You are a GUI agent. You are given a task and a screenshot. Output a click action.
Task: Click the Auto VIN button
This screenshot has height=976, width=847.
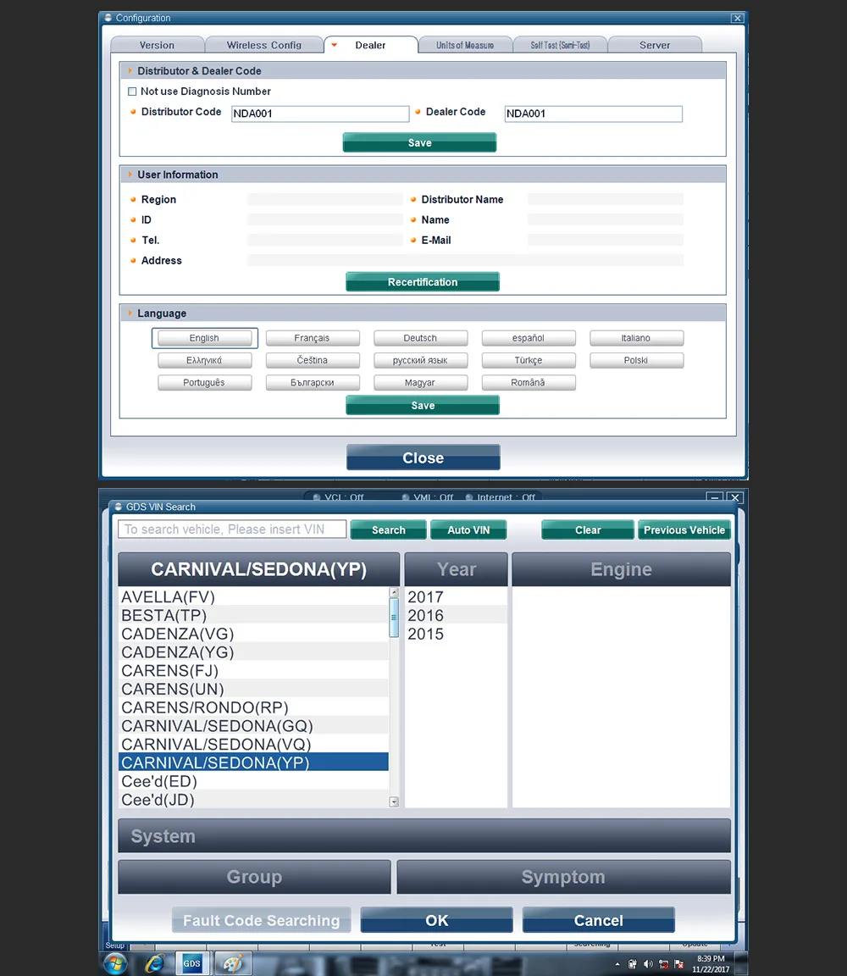tap(468, 530)
